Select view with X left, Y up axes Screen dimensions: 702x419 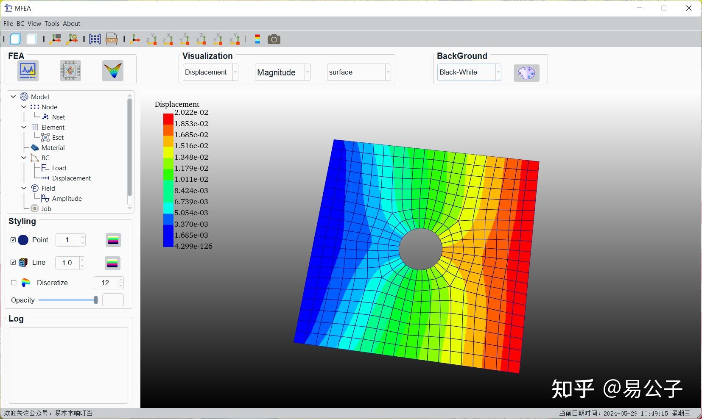[235, 39]
